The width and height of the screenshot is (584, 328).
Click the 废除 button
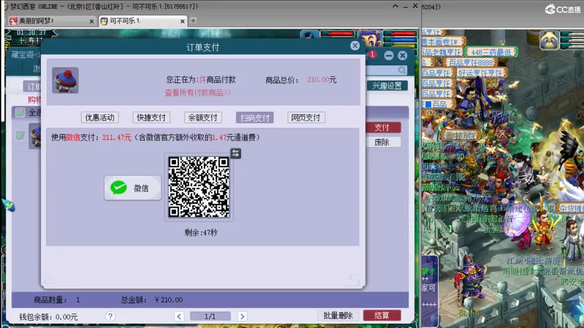coord(382,142)
